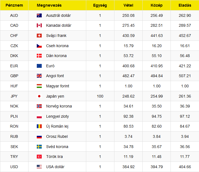Select the British flag next to Angol font

coord(39,76)
